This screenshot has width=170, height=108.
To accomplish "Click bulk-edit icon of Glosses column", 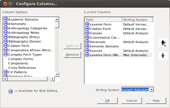I will [87, 33].
